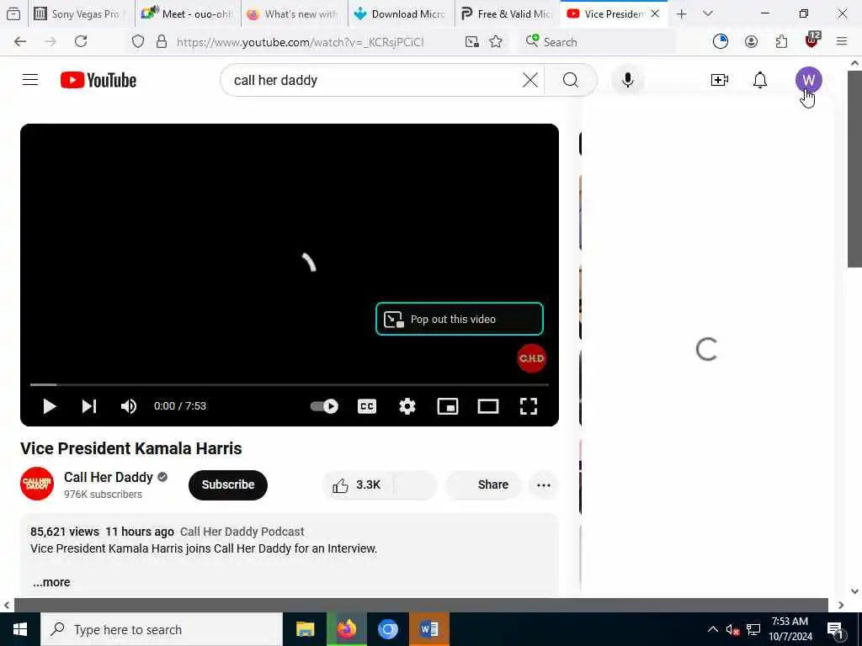The height and width of the screenshot is (646, 862).
Task: Click the Firefox Search box
Action: click(597, 41)
